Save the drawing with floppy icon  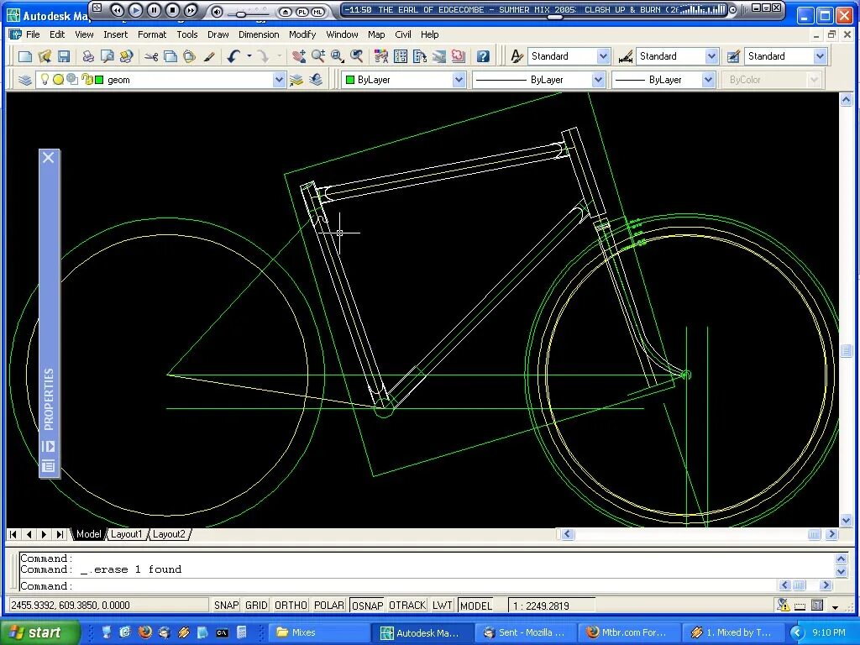(64, 56)
